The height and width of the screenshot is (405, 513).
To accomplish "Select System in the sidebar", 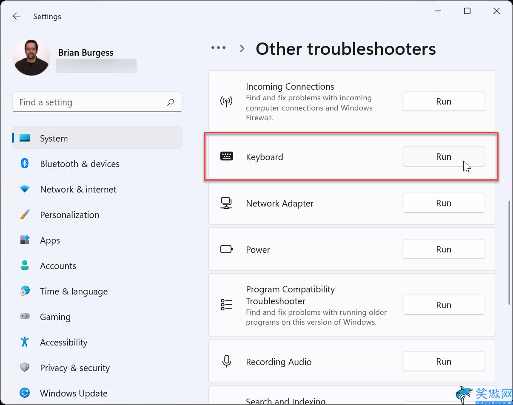I will click(97, 138).
